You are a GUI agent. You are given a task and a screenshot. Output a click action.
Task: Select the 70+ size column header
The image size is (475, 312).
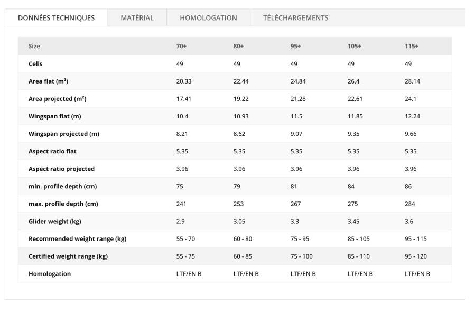(181, 46)
